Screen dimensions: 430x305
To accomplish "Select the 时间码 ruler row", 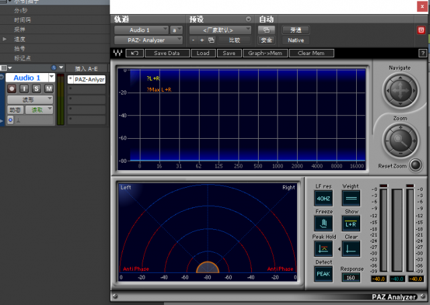I will (x=55, y=20).
